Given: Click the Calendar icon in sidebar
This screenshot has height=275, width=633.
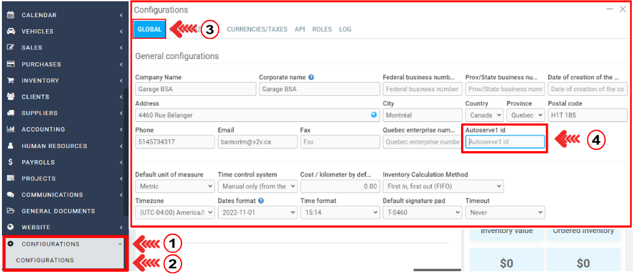Looking at the screenshot, I should pos(10,15).
